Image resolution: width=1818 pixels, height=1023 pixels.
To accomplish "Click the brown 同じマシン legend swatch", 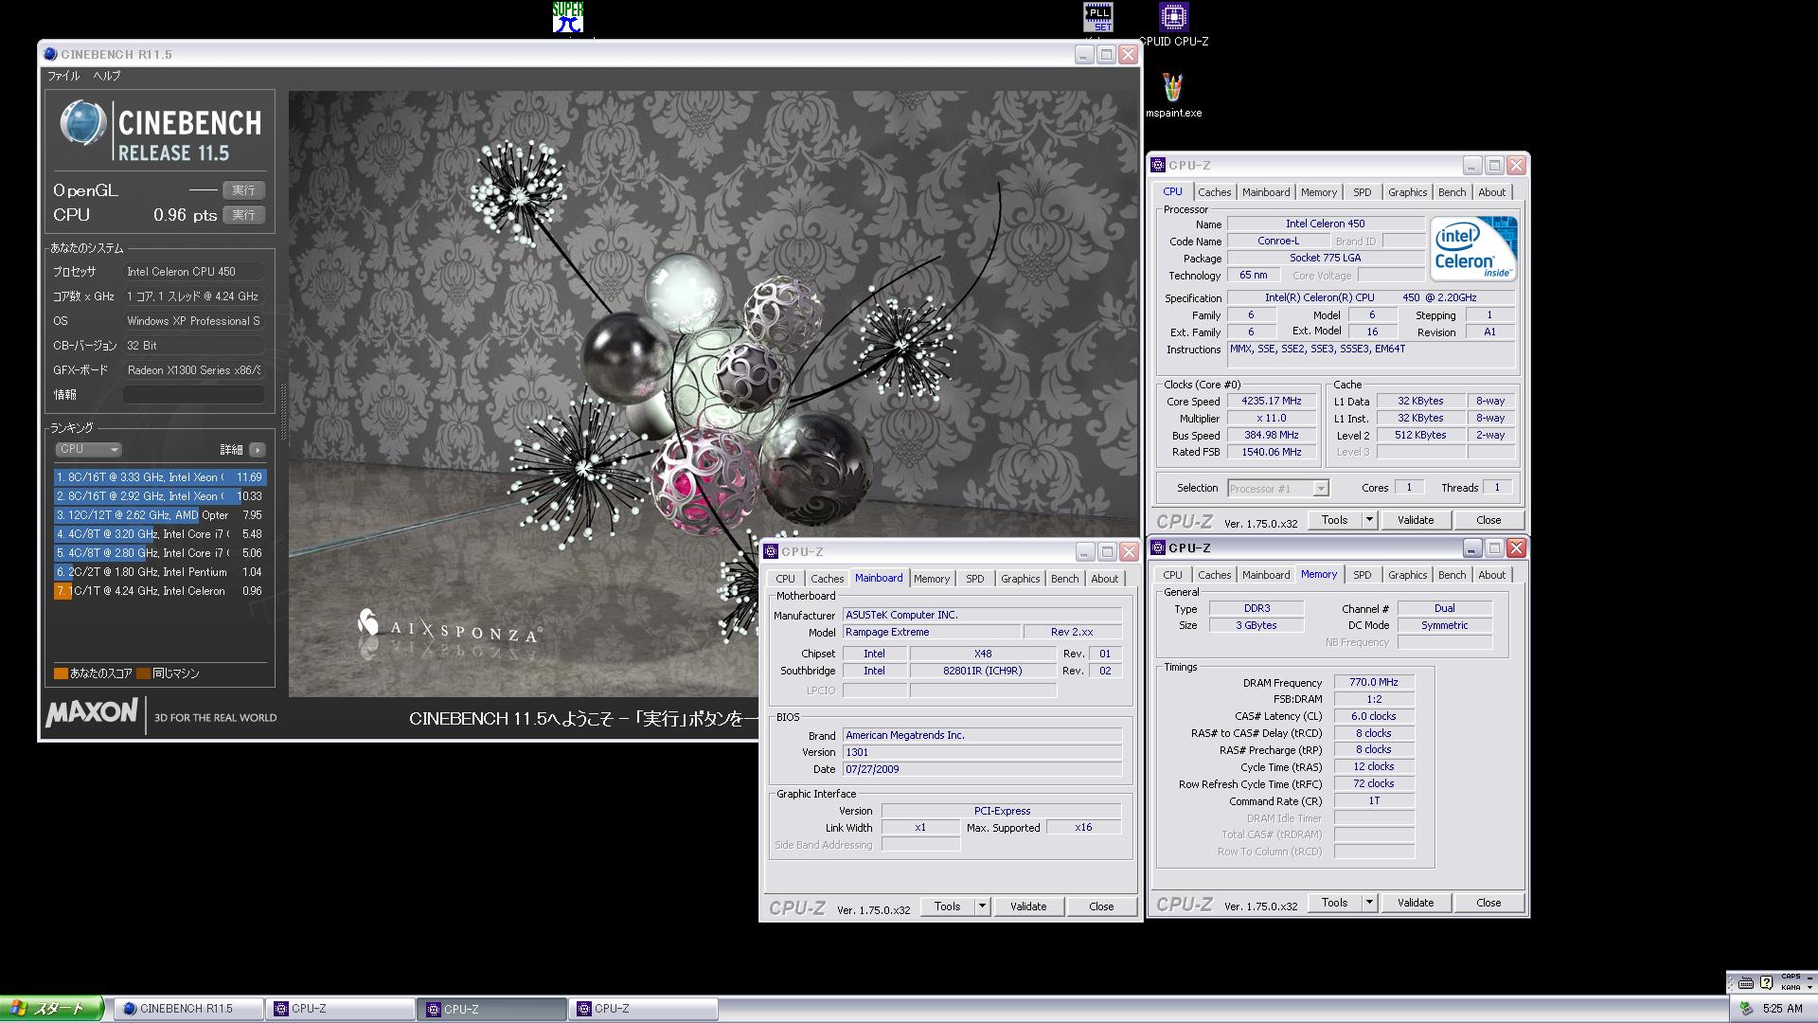I will pos(143,673).
